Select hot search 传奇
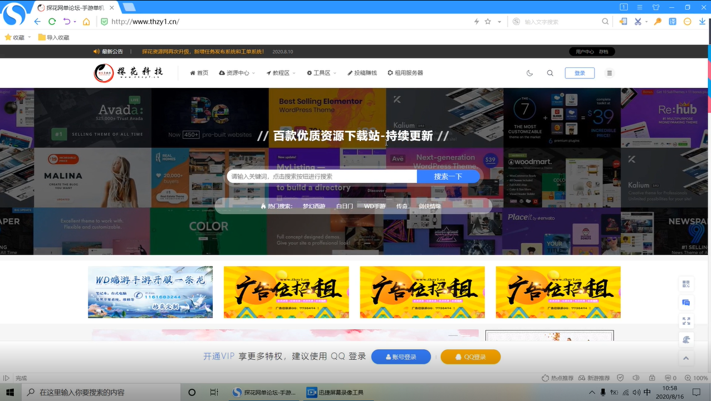 (x=402, y=206)
